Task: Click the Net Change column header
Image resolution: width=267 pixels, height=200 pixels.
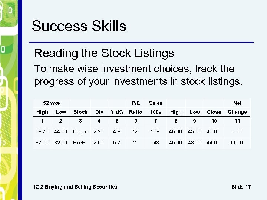Action: tap(237, 107)
